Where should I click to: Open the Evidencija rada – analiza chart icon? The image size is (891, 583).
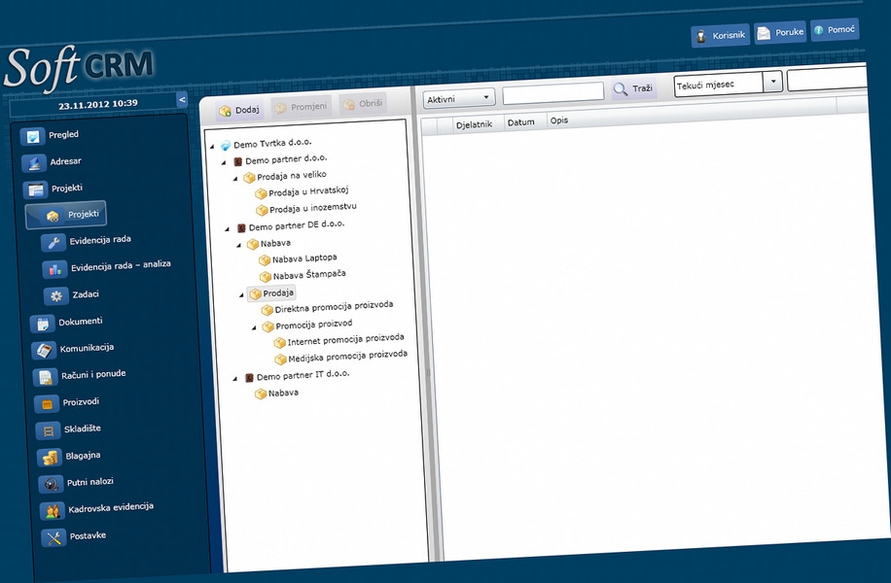pos(54,269)
